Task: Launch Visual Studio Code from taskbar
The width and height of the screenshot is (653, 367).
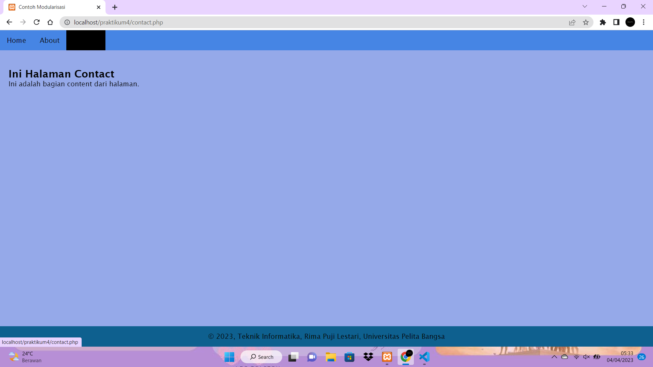Action: (x=424, y=357)
